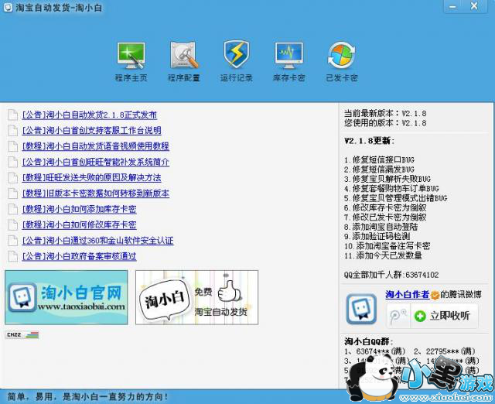
Task: Click update note 6.修改库存卡密为倒叙
Action: click(385, 207)
